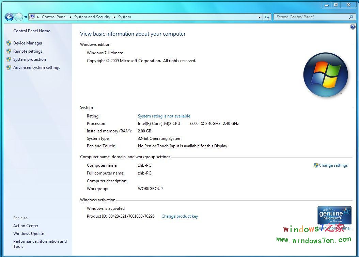The width and height of the screenshot is (359, 257).
Task: Click System rating is not available link
Action: (164, 116)
